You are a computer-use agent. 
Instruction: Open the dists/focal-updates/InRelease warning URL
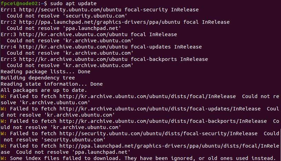[x=160, y=109]
